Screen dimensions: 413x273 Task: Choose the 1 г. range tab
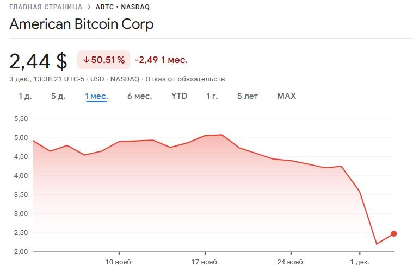[x=212, y=96]
